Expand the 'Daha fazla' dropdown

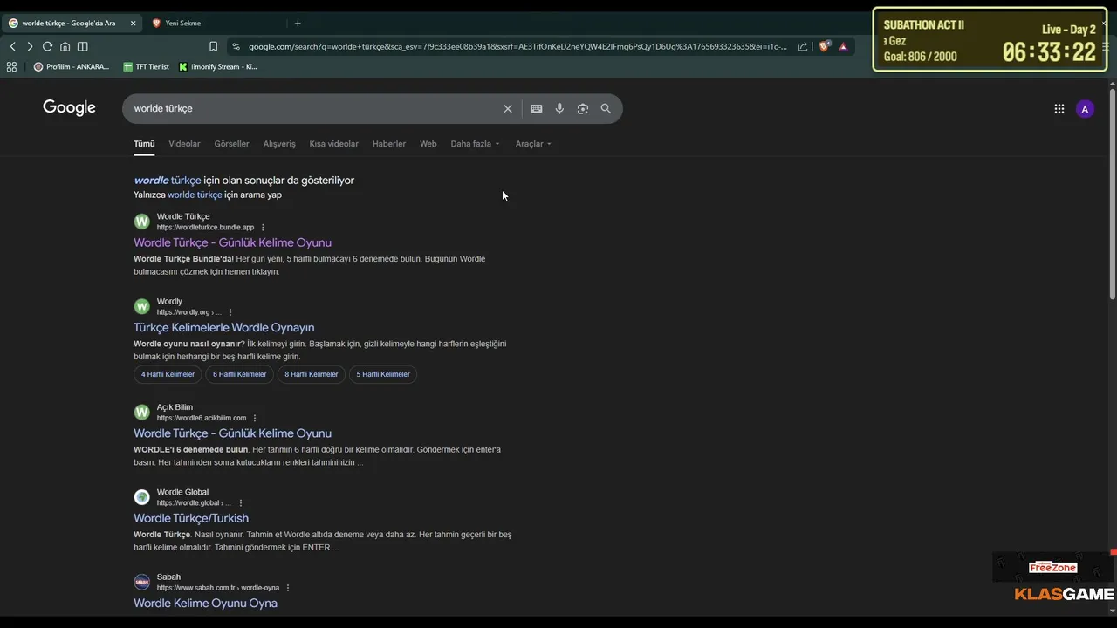(475, 143)
